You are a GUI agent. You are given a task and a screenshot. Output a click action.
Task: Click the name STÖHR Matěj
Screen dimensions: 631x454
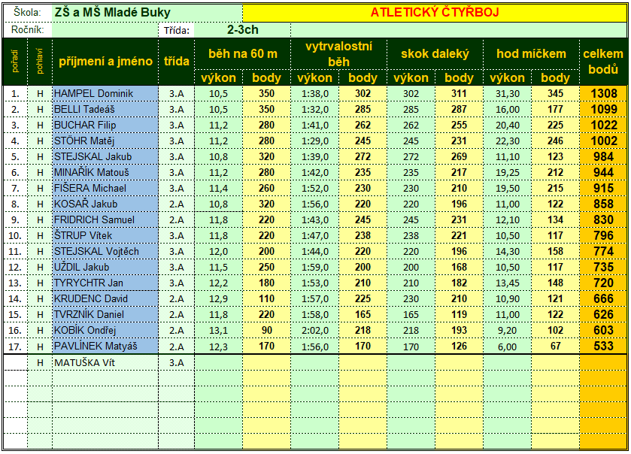click(x=84, y=141)
